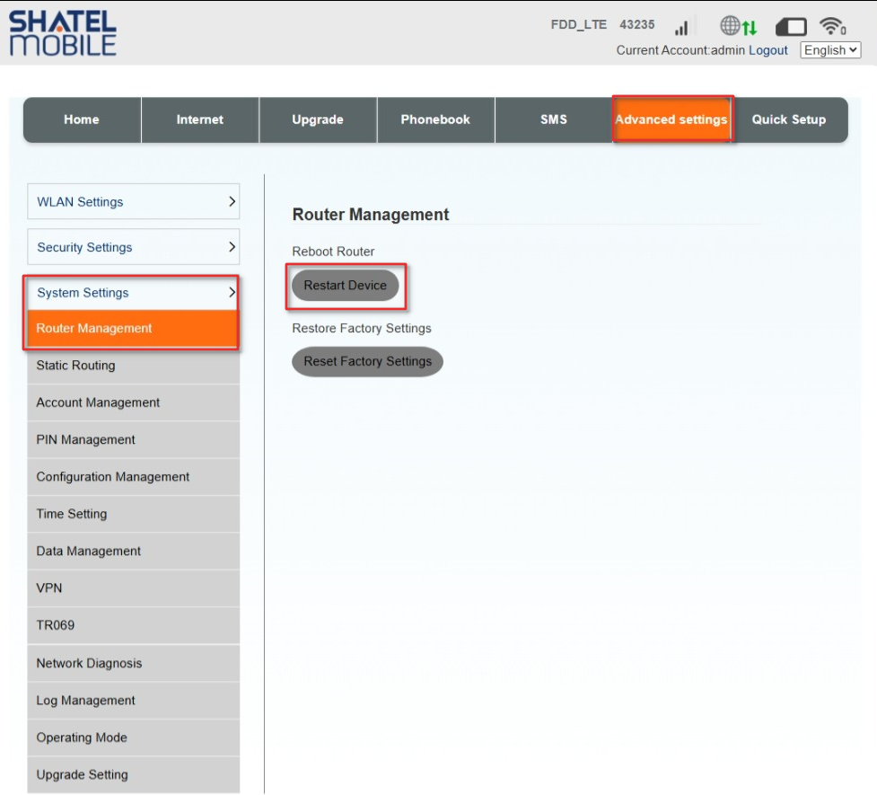
Task: Click the FDD_LTE network type text
Action: pyautogui.click(x=578, y=24)
